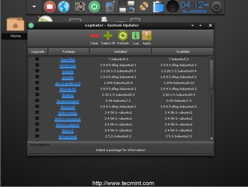Click the package list scroll down arrow
Screen dimensions: 248x187
211,139
